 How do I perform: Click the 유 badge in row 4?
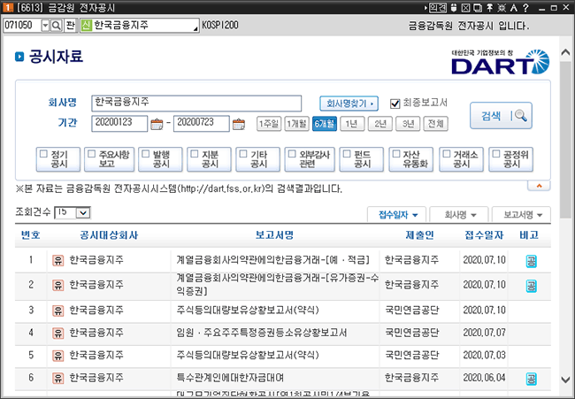pyautogui.click(x=57, y=333)
